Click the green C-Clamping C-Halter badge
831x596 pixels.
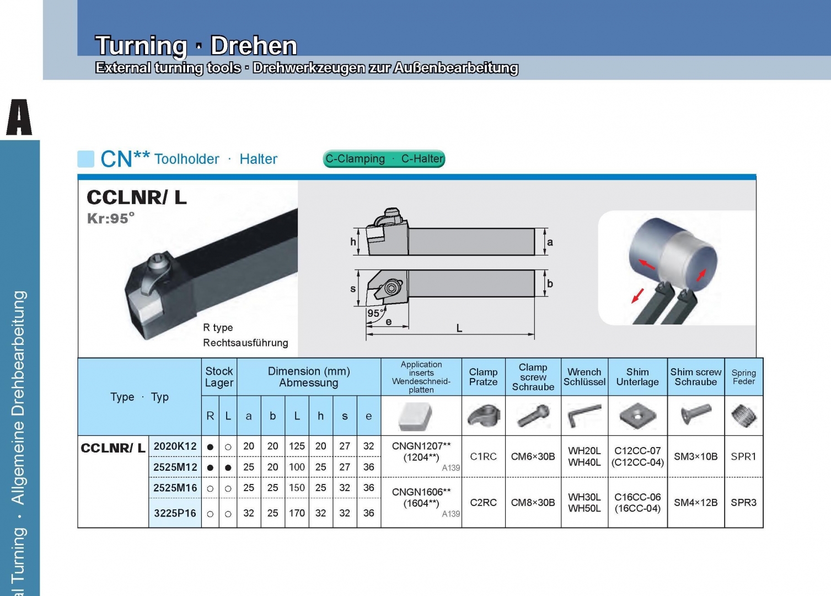384,159
